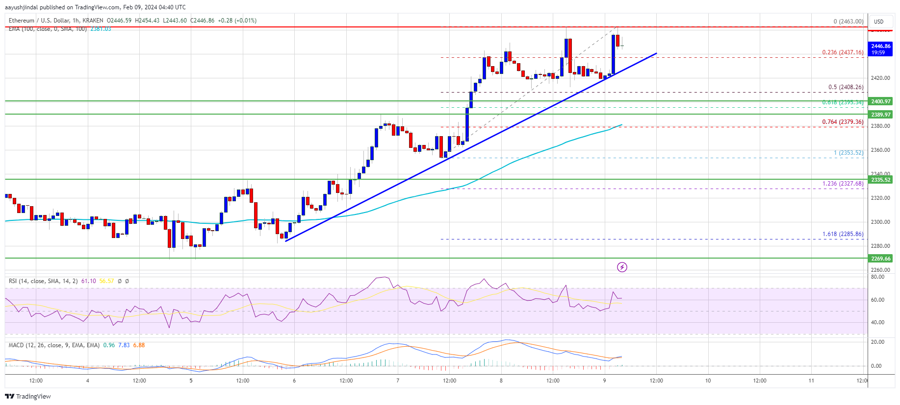
Task: Open the USD currency selector on price axis
Action: [x=879, y=22]
